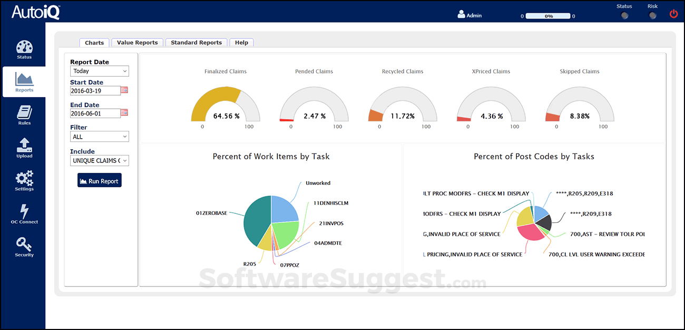Open the Security section

coord(24,247)
